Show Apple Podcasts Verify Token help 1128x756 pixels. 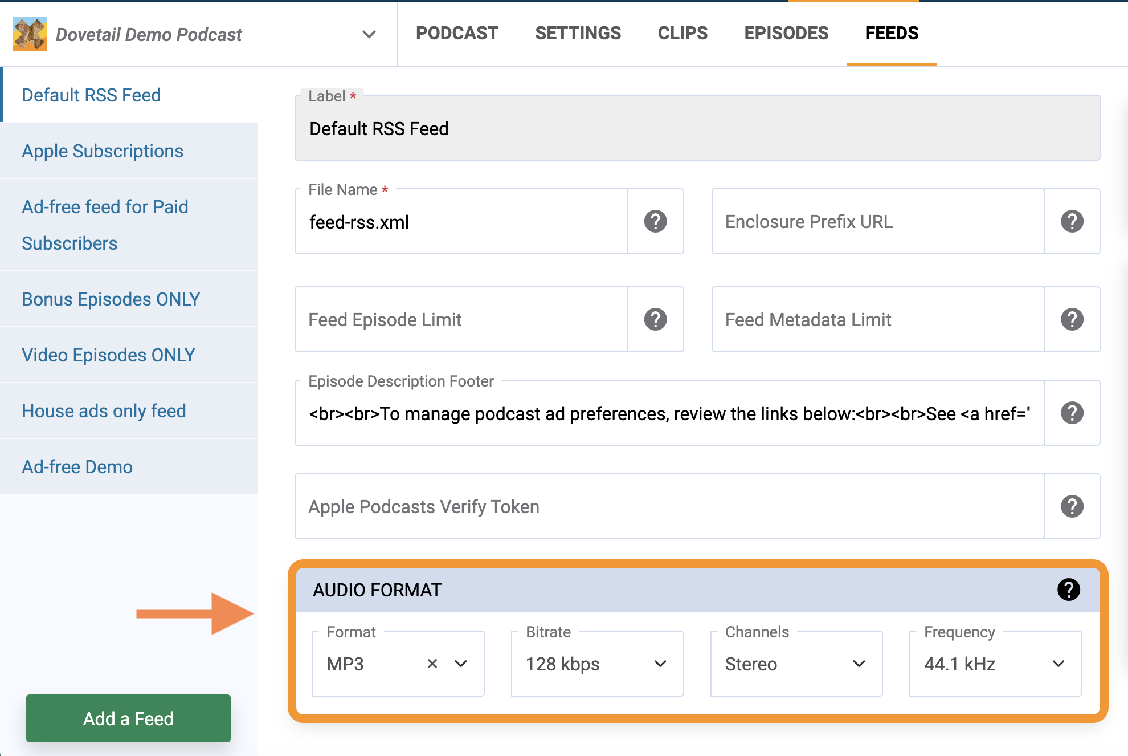coord(1072,506)
